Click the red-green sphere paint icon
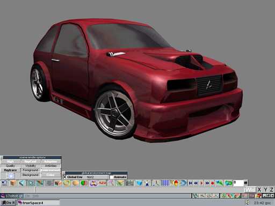 pos(84,183)
